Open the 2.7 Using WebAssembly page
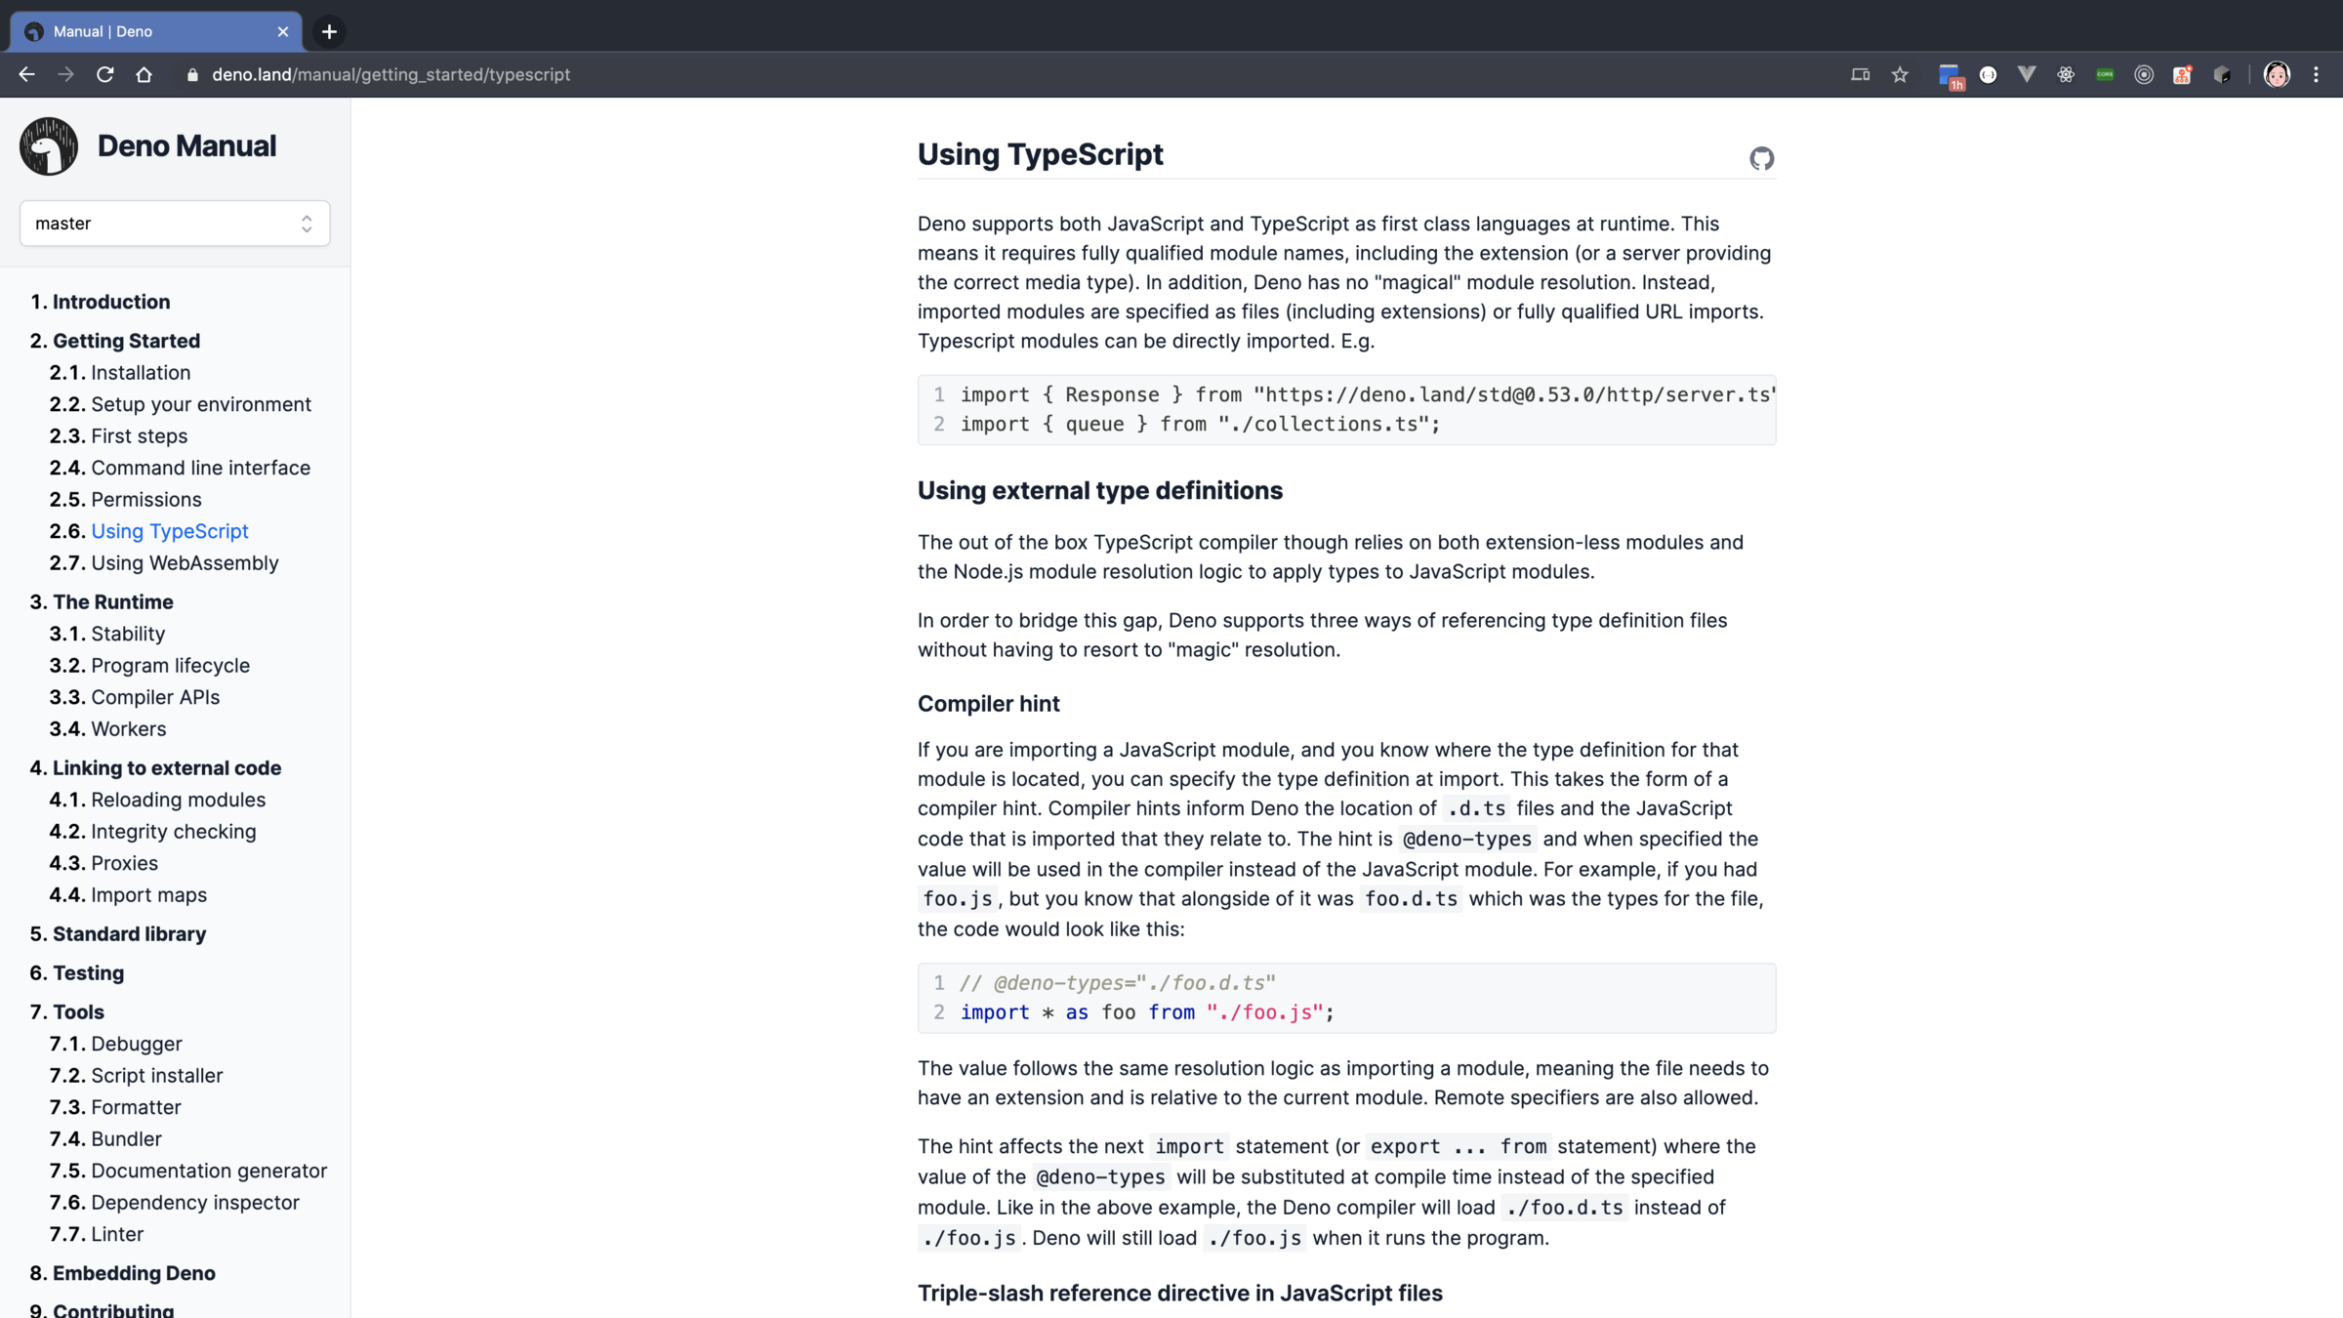 [x=184, y=563]
